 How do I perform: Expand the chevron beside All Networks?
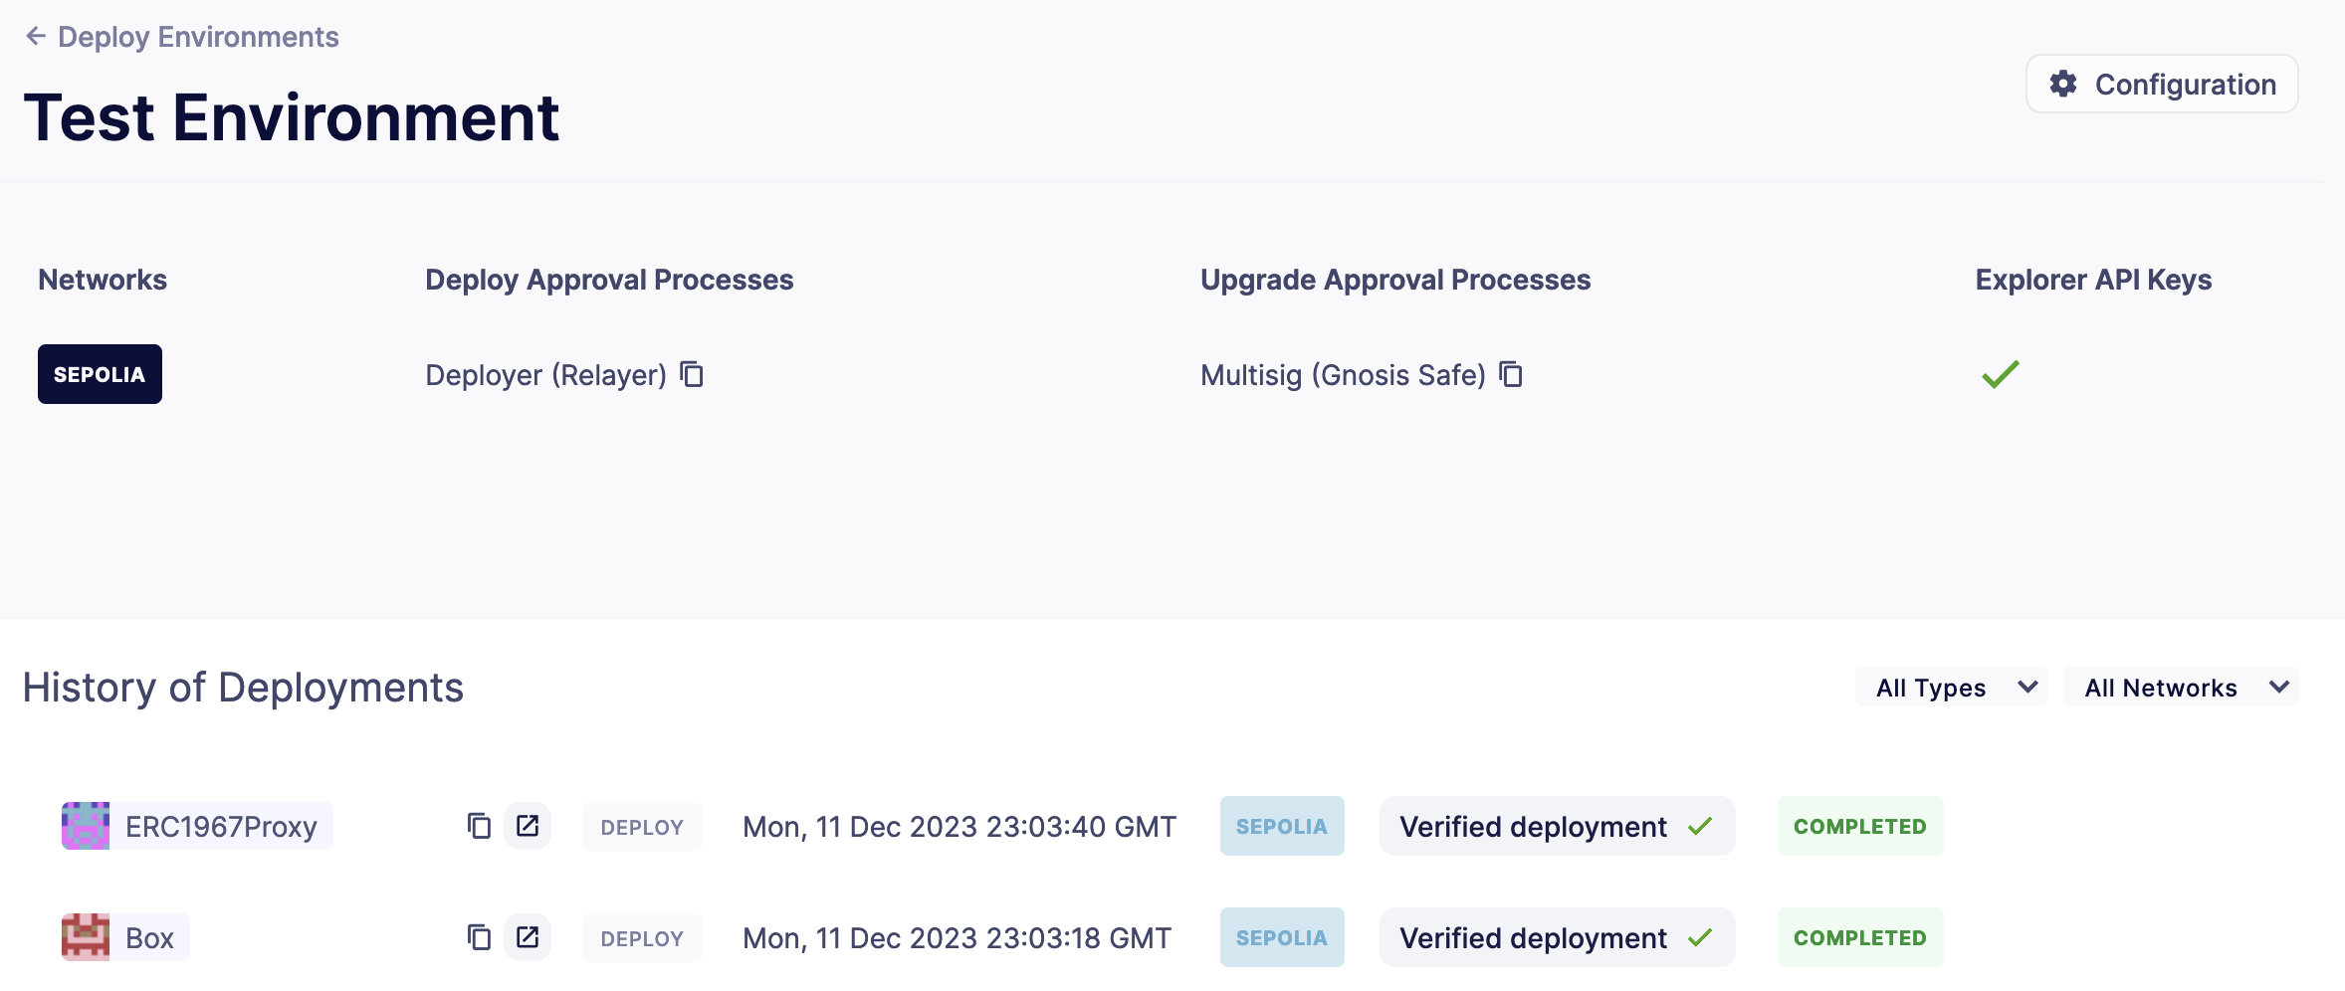2279,688
